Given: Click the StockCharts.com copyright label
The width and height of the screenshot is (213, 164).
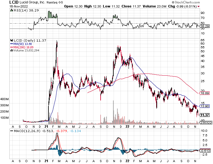Looking at the screenshot, I should (x=186, y=2).
